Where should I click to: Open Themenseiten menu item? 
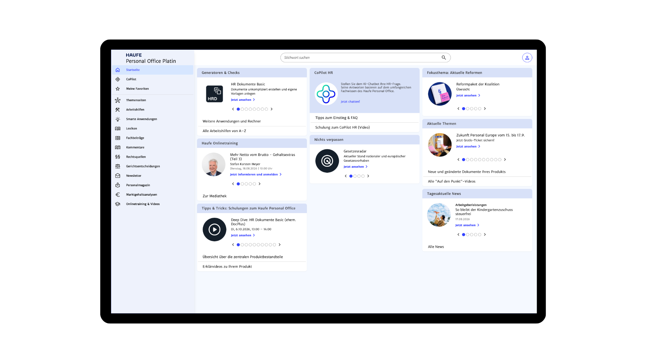tap(153, 100)
